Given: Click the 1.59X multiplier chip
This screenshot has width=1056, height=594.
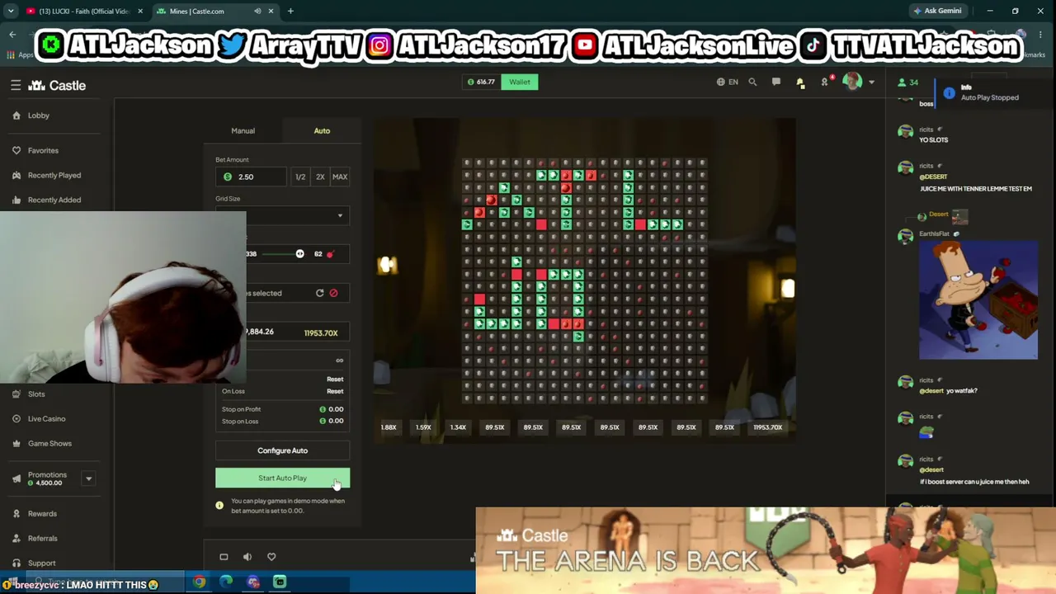Looking at the screenshot, I should click(x=423, y=427).
